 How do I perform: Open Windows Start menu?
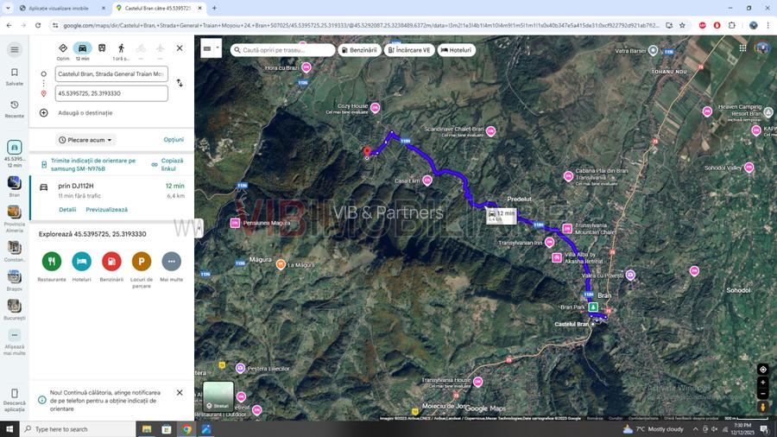click(x=9, y=429)
